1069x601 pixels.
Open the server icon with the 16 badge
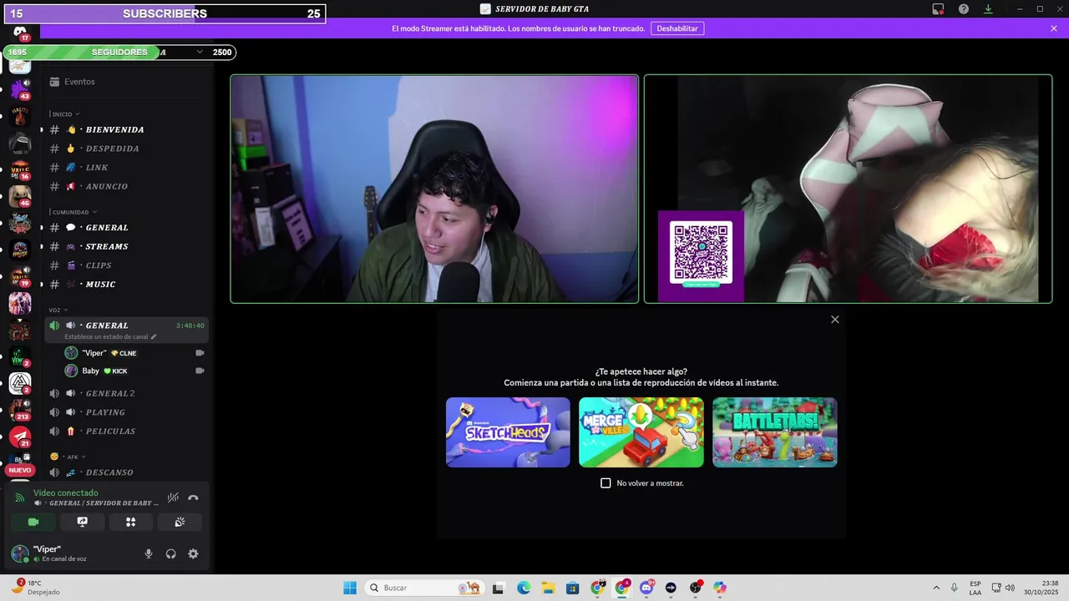tap(20, 169)
